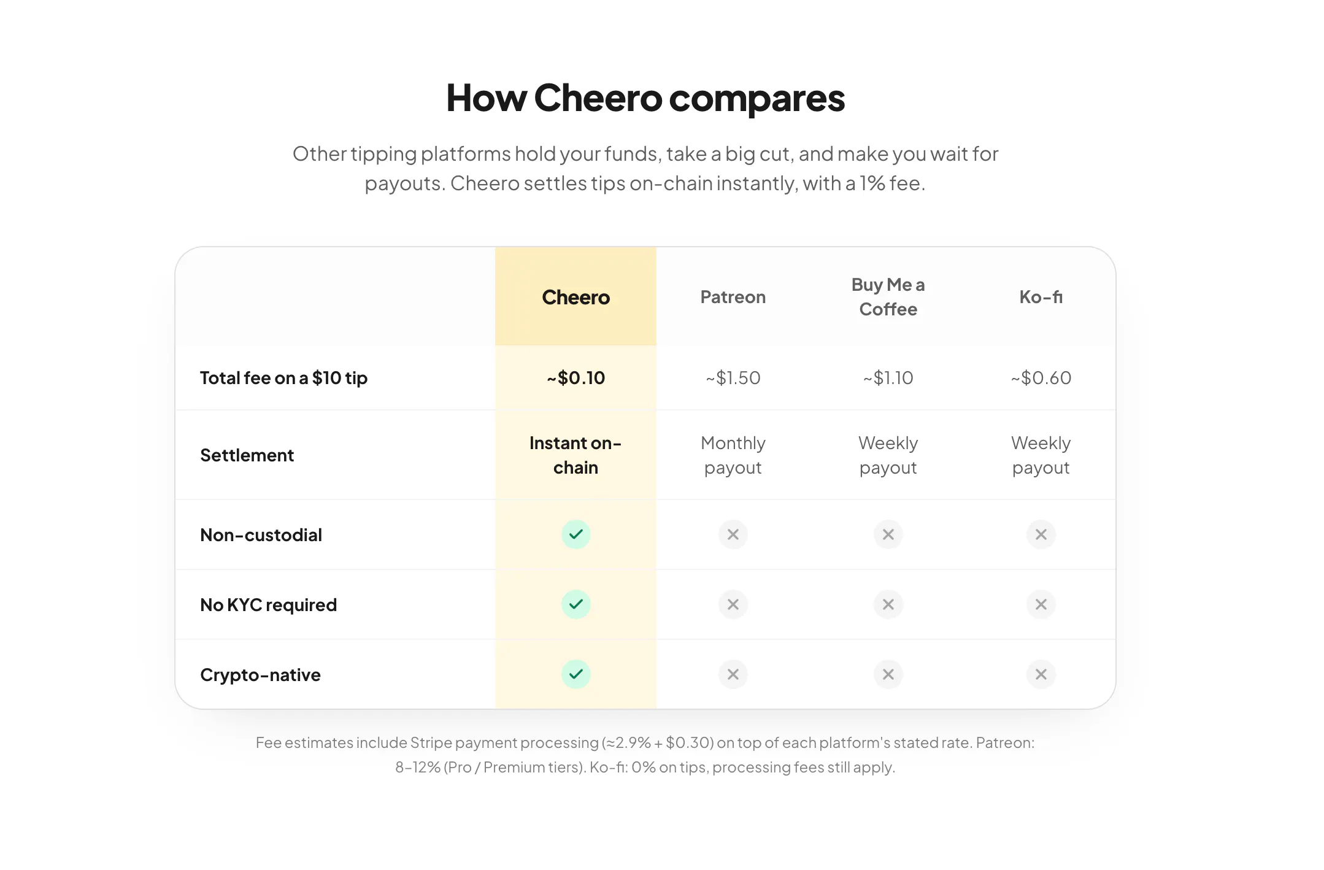Click the fee estimates footnote text
Screen dimensions: 1324x870
645,755
